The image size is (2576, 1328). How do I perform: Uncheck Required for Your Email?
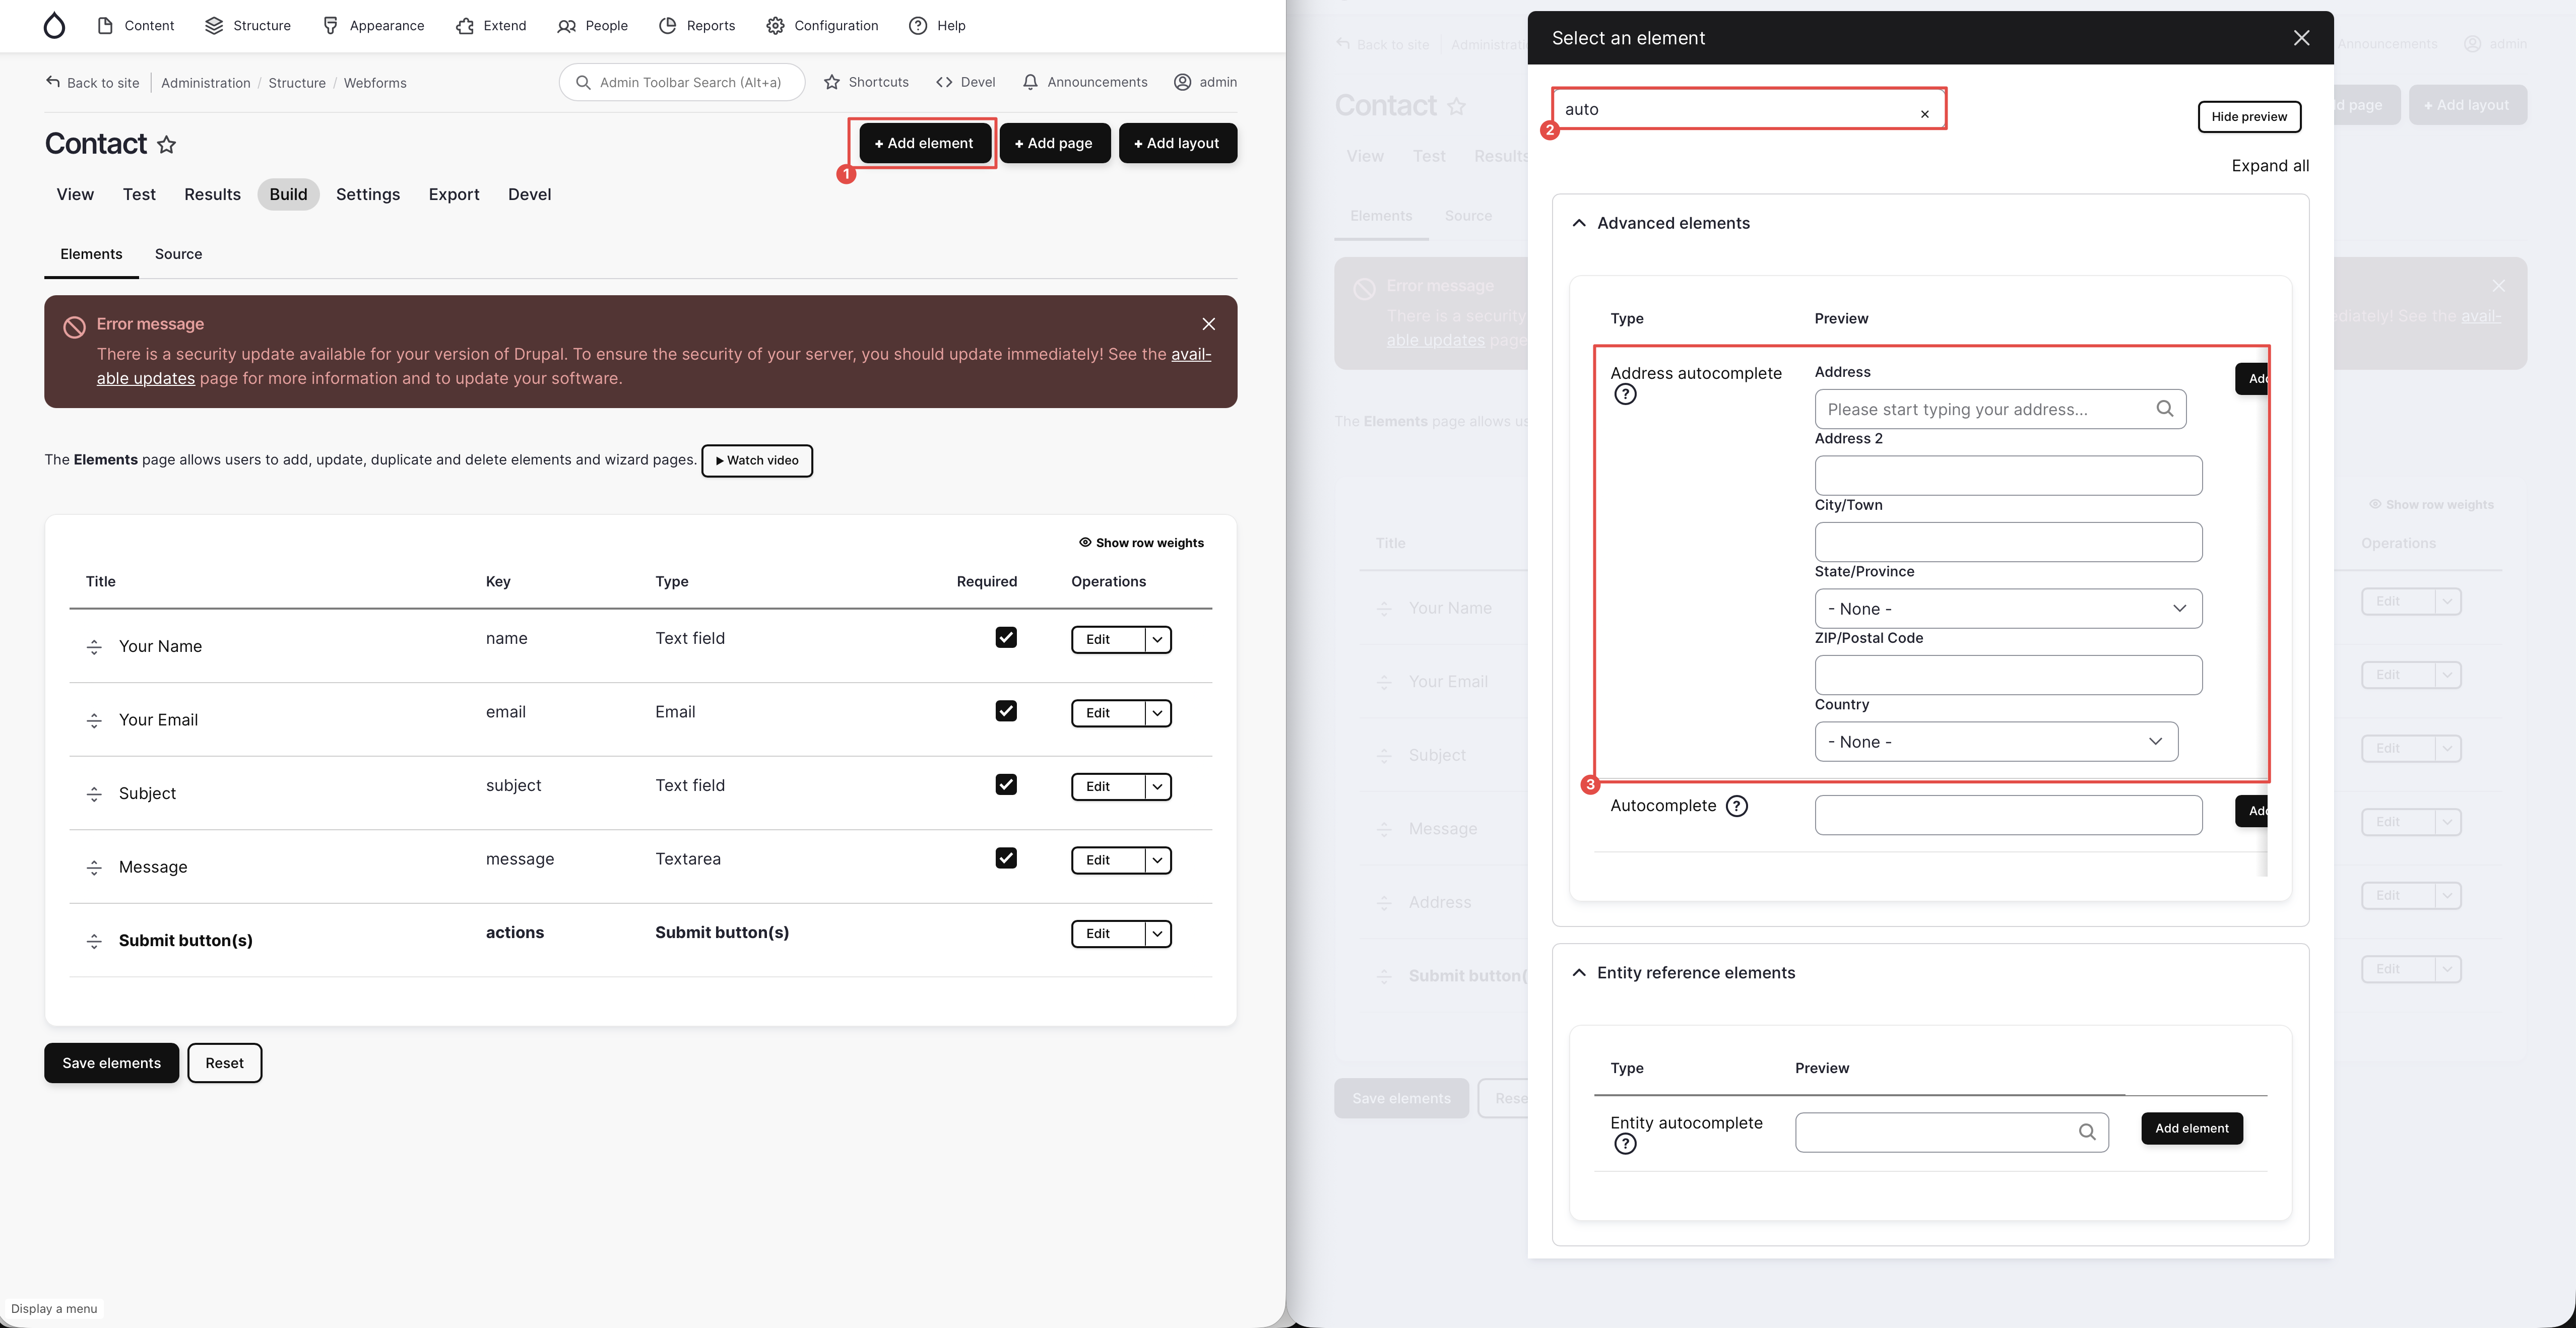(1006, 711)
